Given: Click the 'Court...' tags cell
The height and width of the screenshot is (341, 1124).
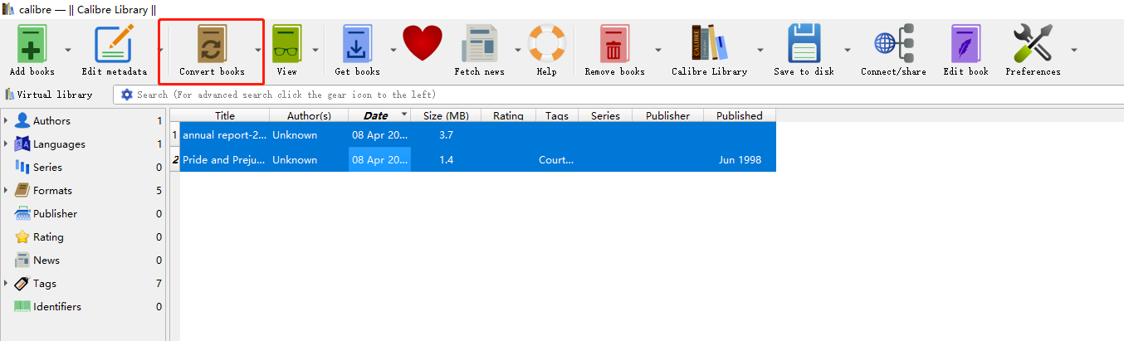Looking at the screenshot, I should tap(557, 159).
